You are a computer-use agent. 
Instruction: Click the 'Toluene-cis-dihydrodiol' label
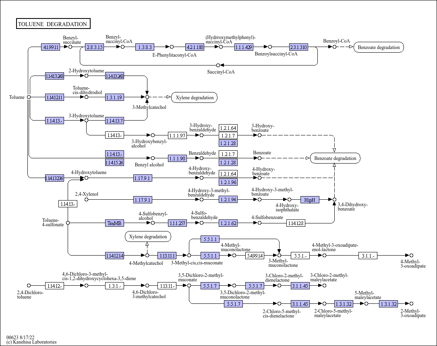click(87, 90)
